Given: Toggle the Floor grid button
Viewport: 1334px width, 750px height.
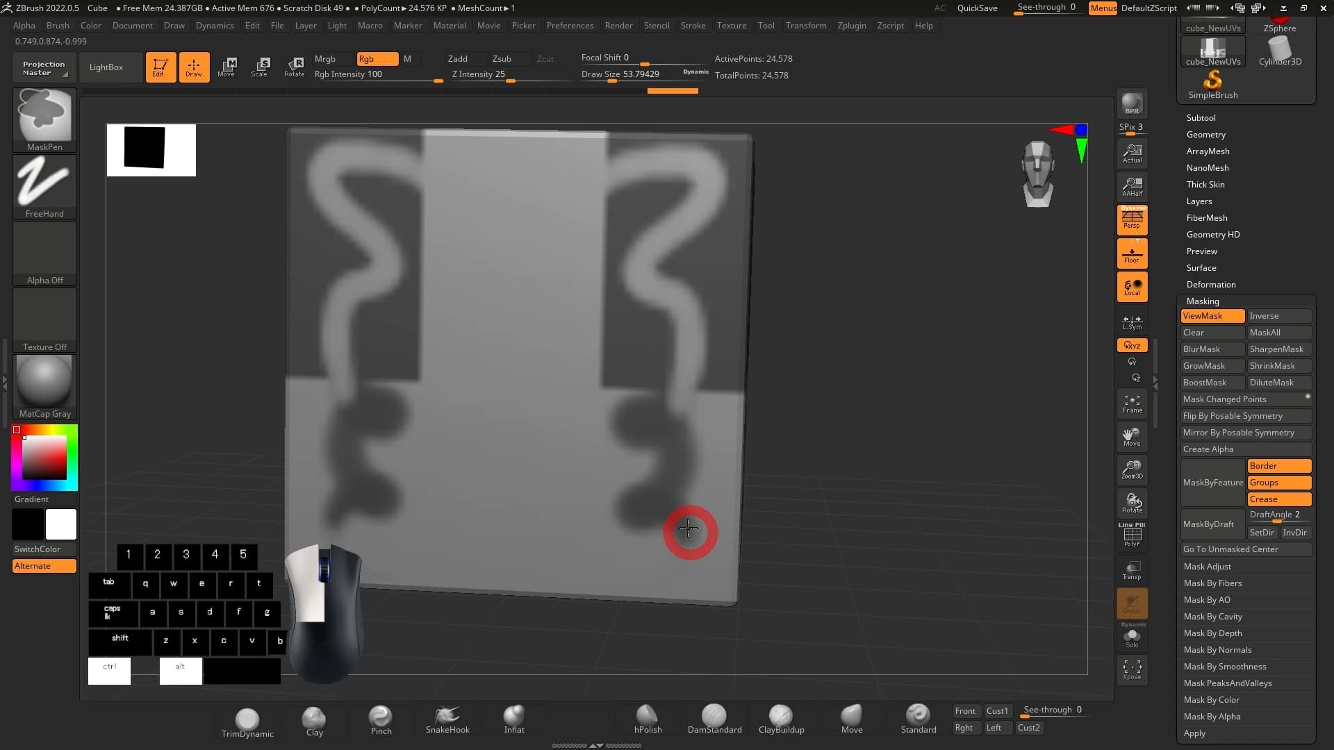Looking at the screenshot, I should [x=1132, y=253].
